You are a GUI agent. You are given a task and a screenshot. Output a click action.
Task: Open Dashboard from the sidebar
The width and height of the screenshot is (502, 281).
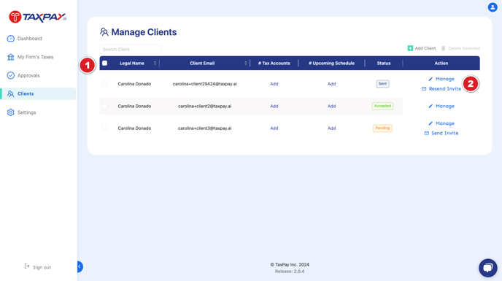pyautogui.click(x=29, y=39)
